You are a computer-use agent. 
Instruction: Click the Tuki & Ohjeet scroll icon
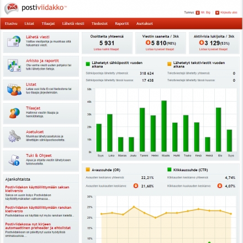(x=14, y=160)
